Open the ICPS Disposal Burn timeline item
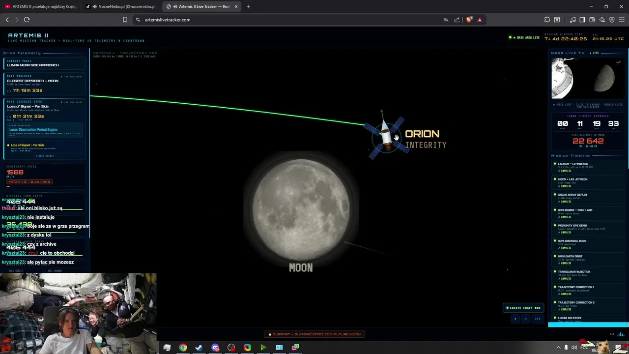This screenshot has height=354, width=629. pyautogui.click(x=588, y=244)
